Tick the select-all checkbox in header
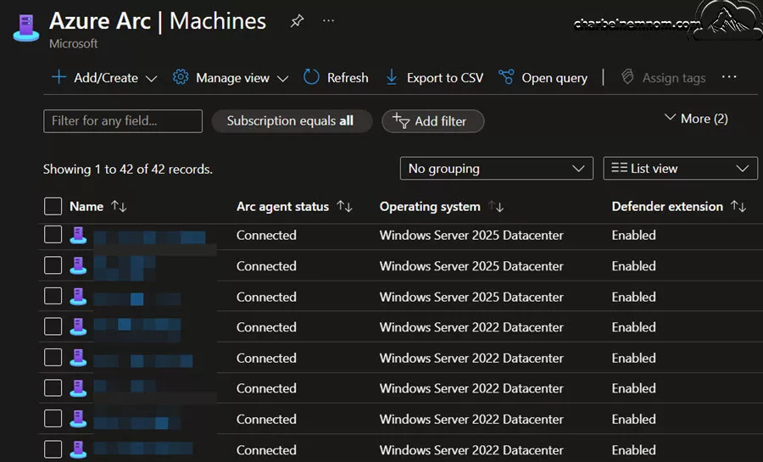Viewport: 763px width, 462px height. (53, 206)
